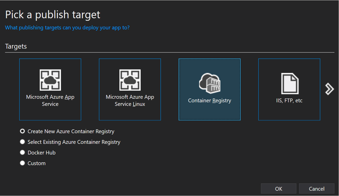
Task: Click the Microsoft Azure App Service cloud icon
Action: [x=50, y=80]
